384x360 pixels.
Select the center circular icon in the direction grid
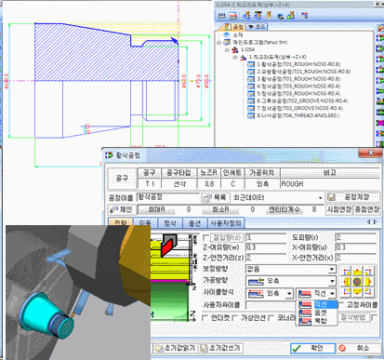coord(357,282)
